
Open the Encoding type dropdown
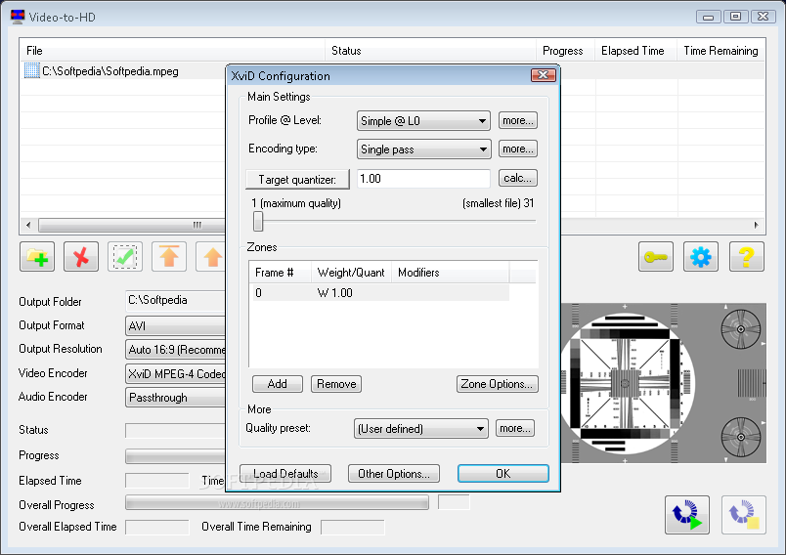423,149
